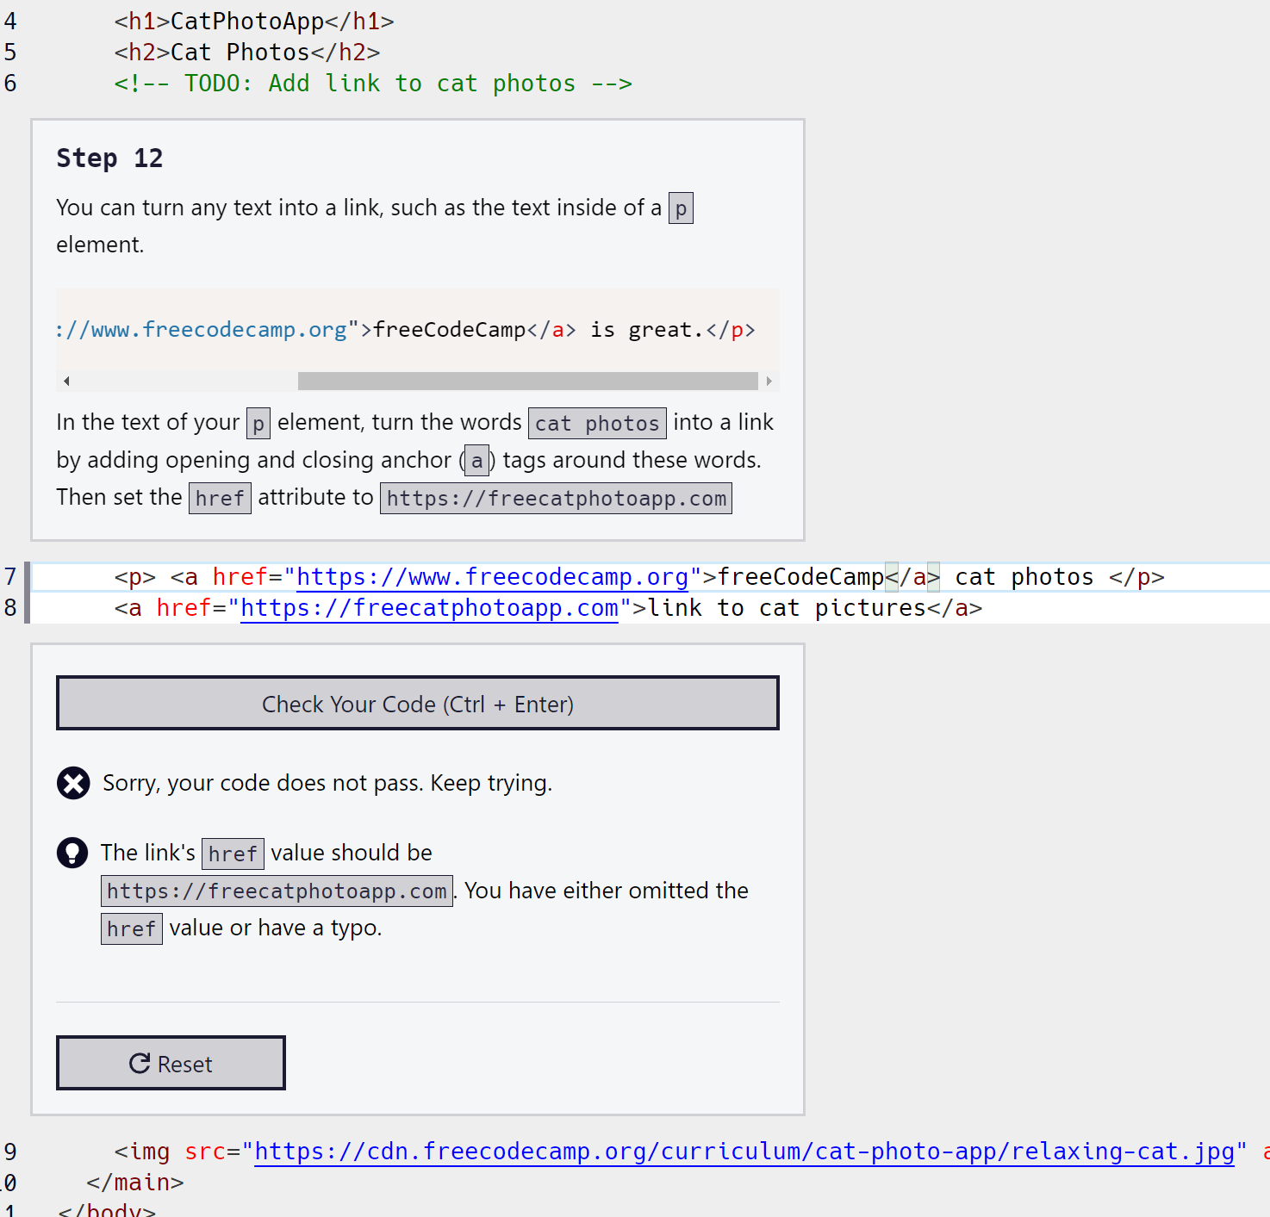Click the Step 12 heading

click(110, 158)
